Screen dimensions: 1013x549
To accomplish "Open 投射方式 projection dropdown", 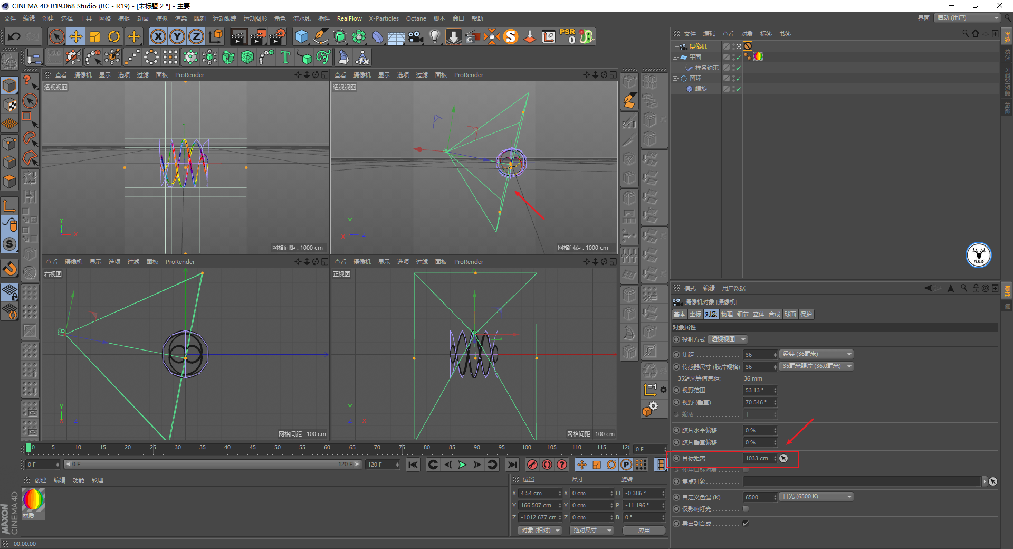I will [x=728, y=339].
